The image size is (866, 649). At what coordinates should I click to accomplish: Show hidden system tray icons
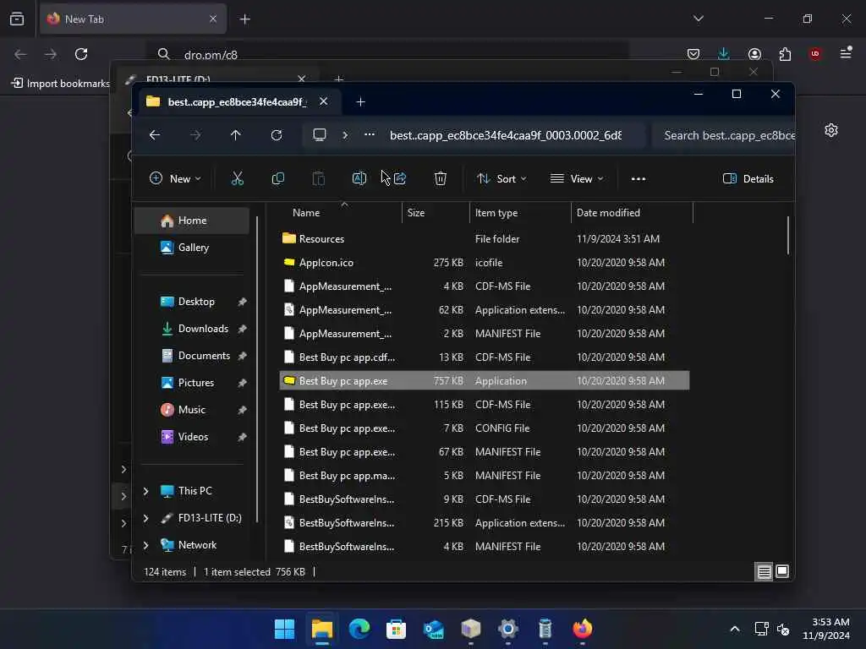coord(735,629)
